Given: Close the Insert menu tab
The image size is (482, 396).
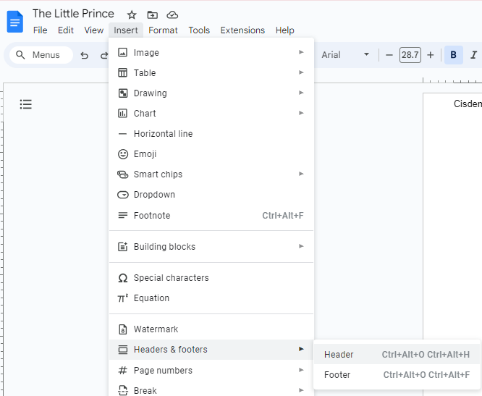Looking at the screenshot, I should click(126, 30).
